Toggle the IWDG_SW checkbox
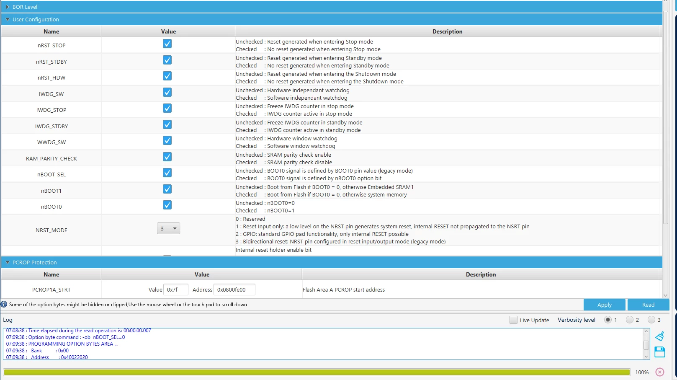The image size is (677, 380). click(x=167, y=92)
